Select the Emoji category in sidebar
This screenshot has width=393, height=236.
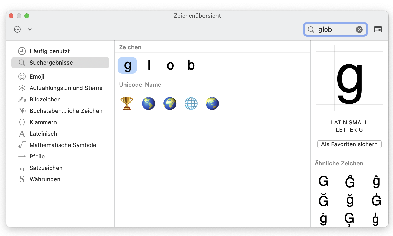point(37,77)
